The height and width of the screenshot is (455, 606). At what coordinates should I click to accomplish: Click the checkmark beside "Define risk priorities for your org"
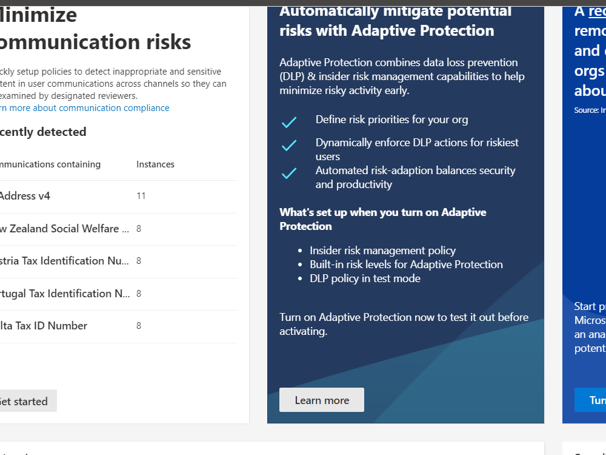click(289, 121)
